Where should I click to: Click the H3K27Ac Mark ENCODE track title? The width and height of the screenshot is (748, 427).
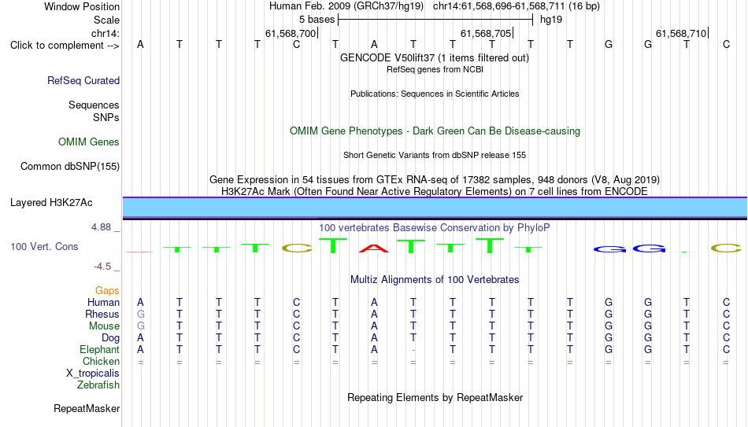pos(435,192)
